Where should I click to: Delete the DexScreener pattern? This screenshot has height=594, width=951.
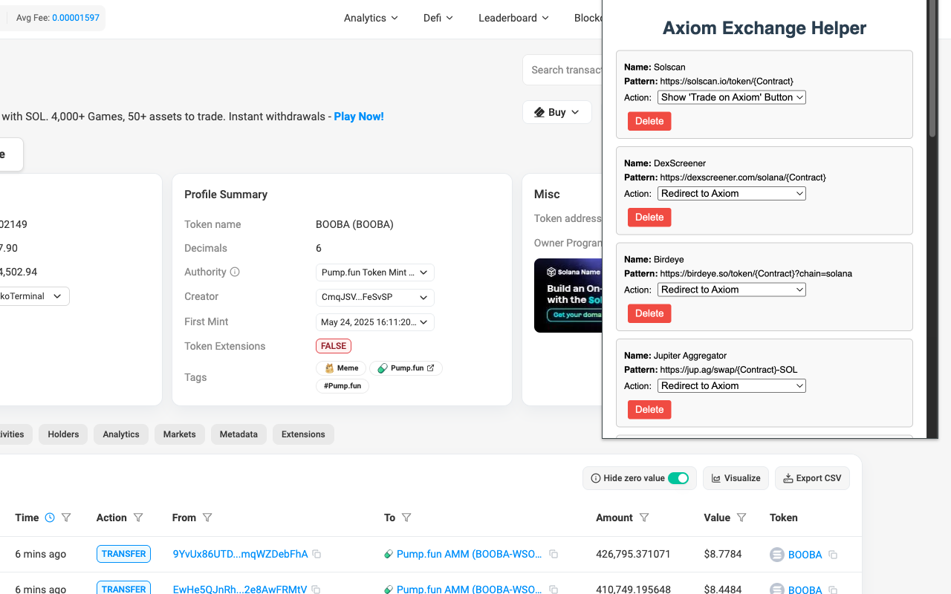pyautogui.click(x=649, y=218)
